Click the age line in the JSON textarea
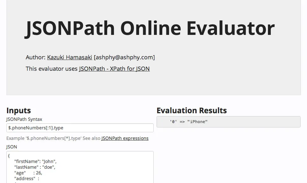Screen dimensions: 307x183 pos(27,173)
